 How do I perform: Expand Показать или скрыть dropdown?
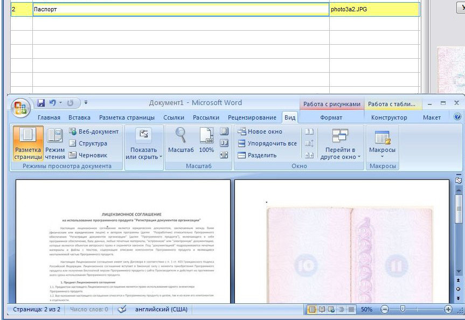coord(144,143)
